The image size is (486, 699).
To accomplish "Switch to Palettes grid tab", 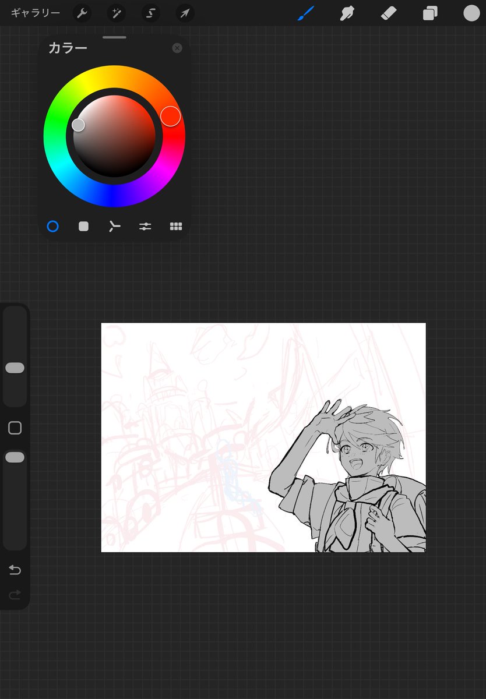I will click(x=176, y=226).
